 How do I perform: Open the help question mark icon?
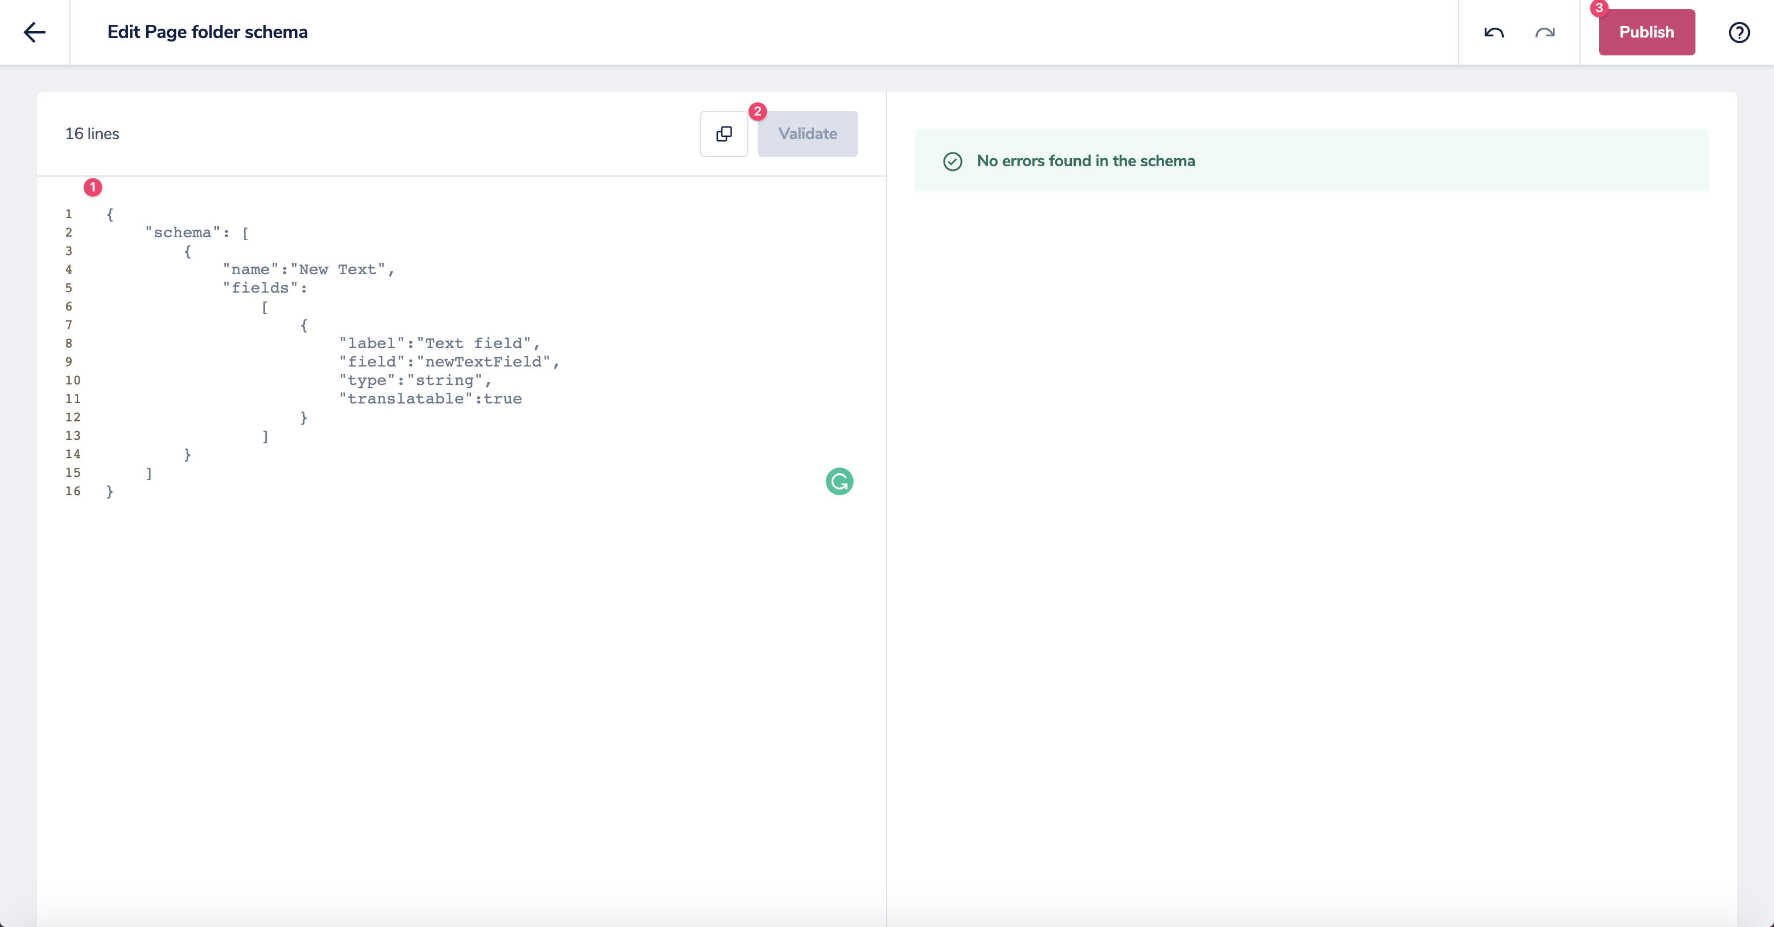click(x=1739, y=32)
